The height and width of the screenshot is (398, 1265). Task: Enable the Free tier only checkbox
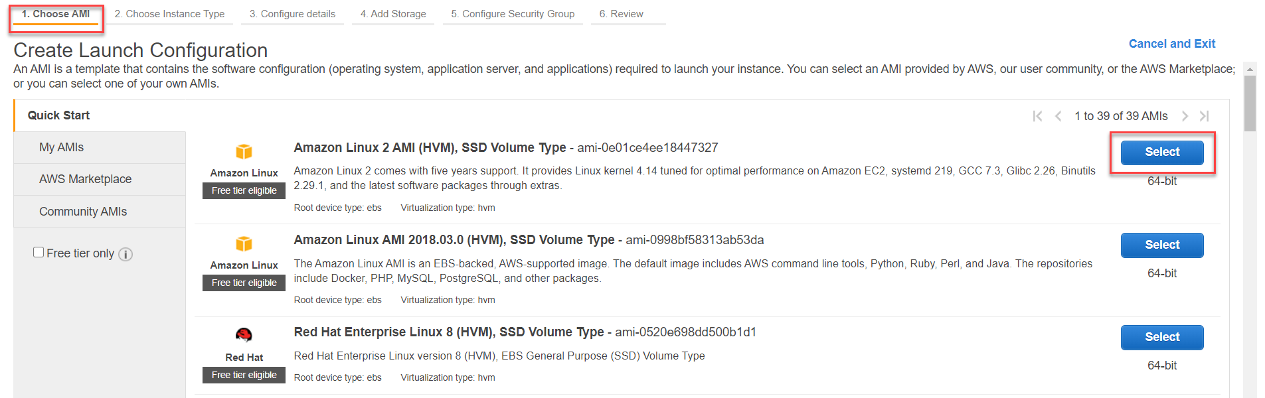pos(39,252)
